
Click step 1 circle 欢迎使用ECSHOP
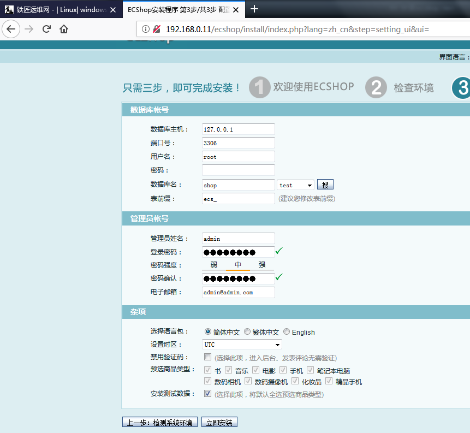pos(260,87)
